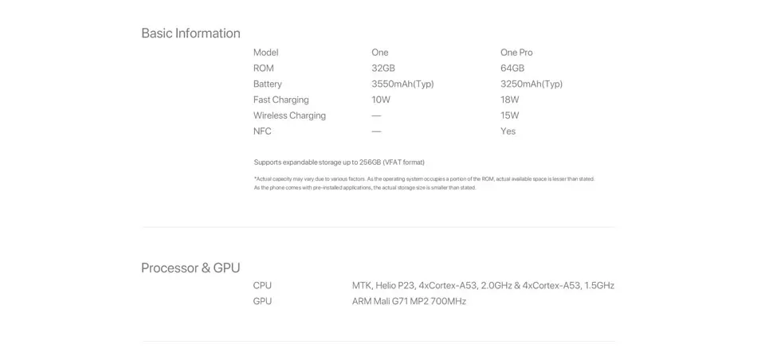Viewport: 757px width, 356px height.
Task: Click the 3250mAh(Typ) battery value
Action: pyautogui.click(x=531, y=84)
